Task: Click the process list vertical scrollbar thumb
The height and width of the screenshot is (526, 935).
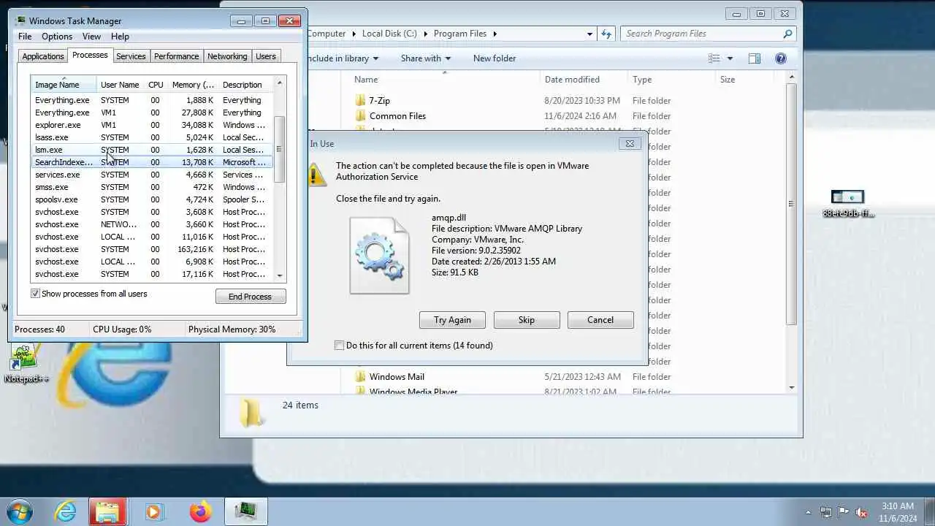Action: [x=279, y=149]
